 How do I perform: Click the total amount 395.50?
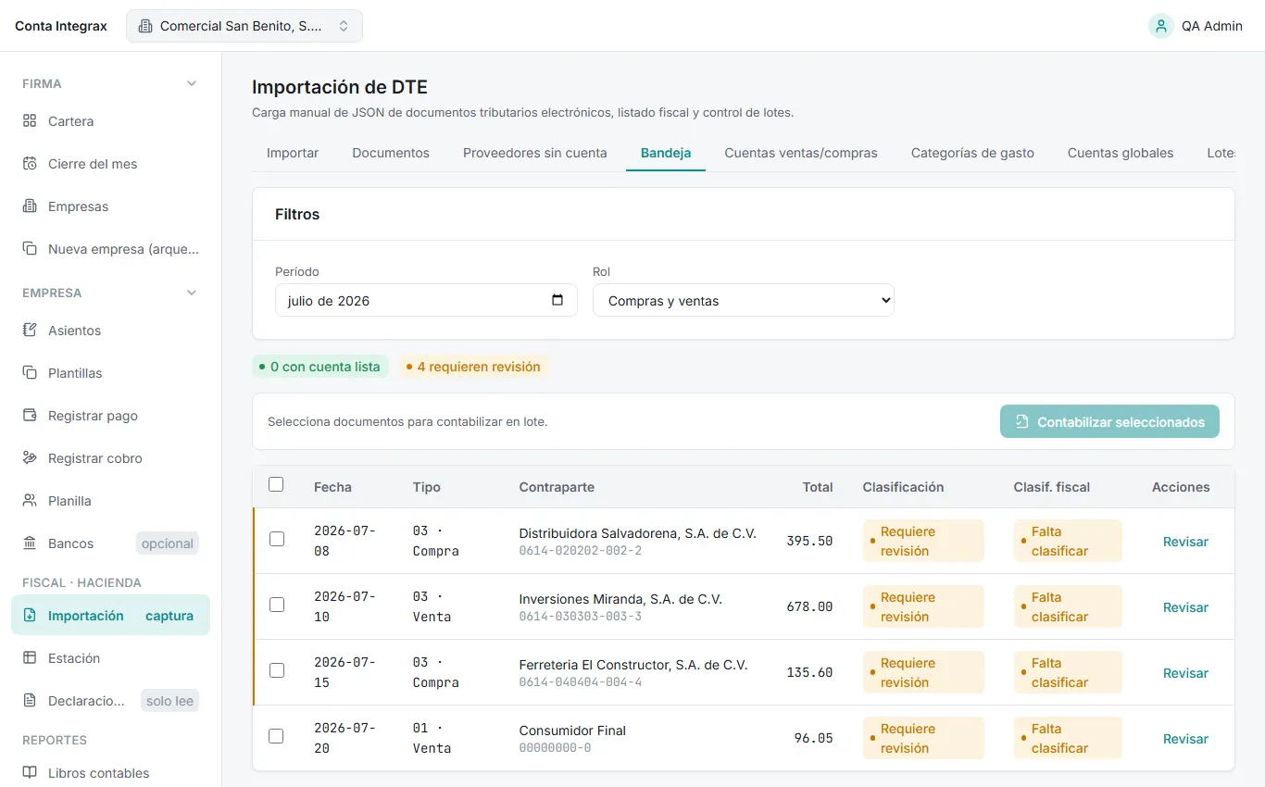click(x=809, y=541)
